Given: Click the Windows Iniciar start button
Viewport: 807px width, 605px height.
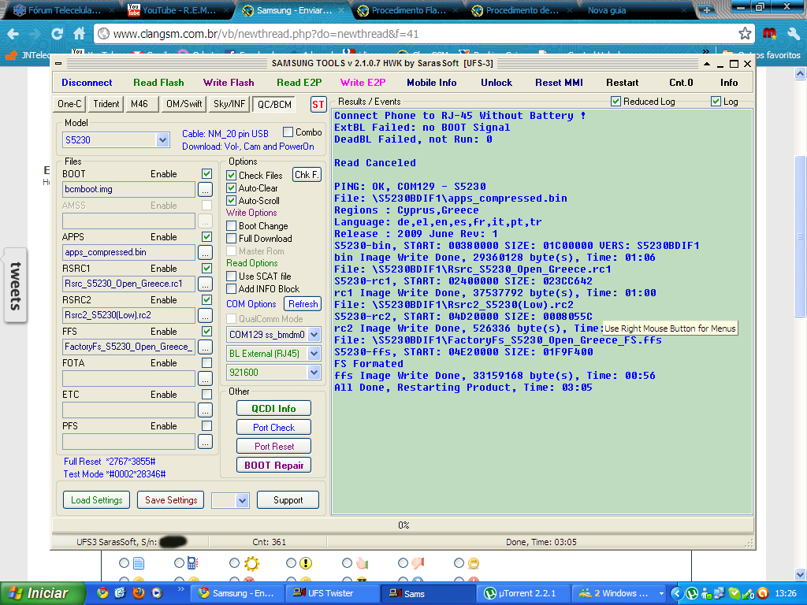Looking at the screenshot, I should pyautogui.click(x=43, y=593).
